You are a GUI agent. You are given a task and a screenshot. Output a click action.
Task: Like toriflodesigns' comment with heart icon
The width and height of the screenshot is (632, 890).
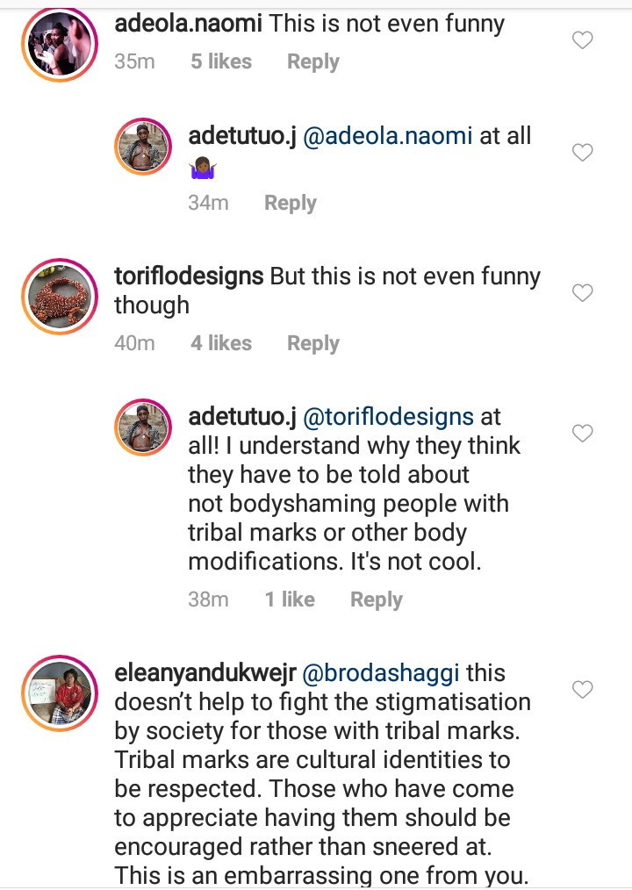(x=582, y=293)
